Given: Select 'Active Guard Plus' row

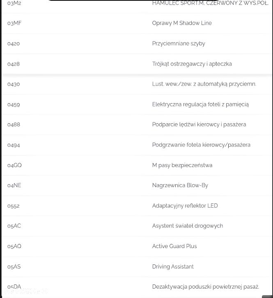Looking at the screenshot, I should (137, 246).
